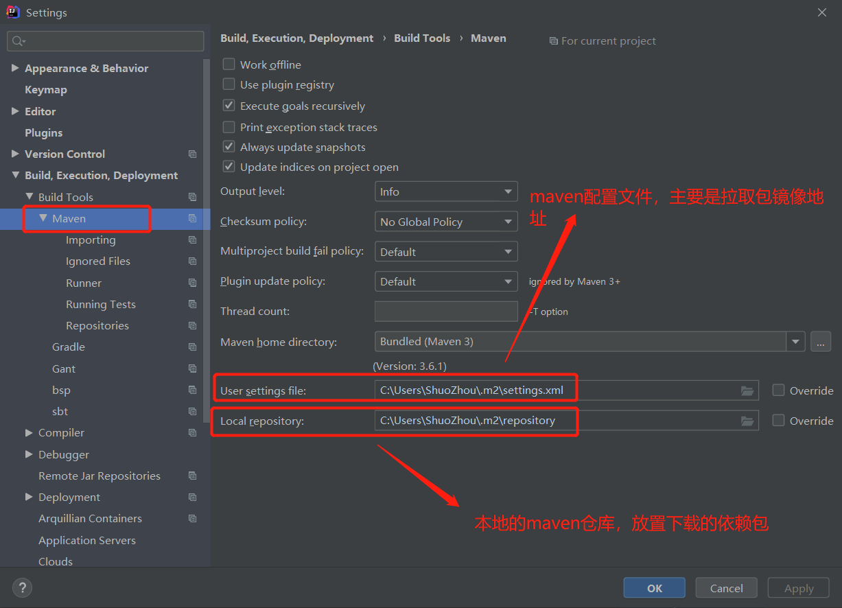Click project-level icon next to Version Control
842x608 pixels.
click(x=192, y=154)
